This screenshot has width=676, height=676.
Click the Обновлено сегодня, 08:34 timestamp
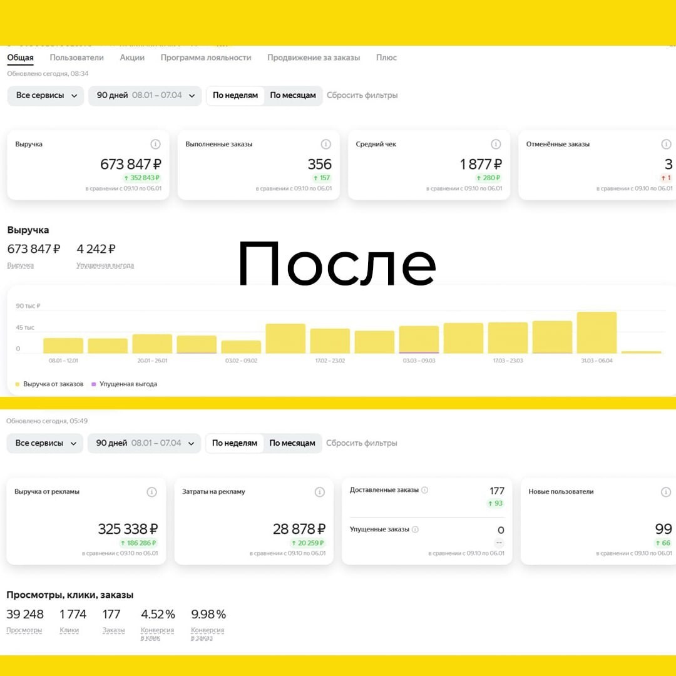point(48,74)
